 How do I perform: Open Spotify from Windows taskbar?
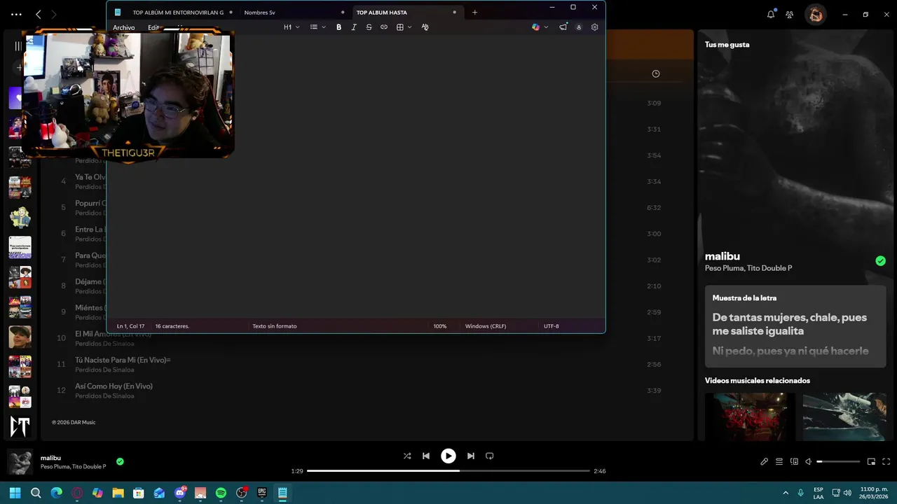221,493
